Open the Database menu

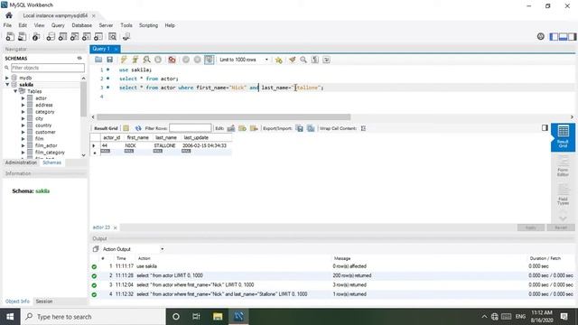tap(82, 25)
